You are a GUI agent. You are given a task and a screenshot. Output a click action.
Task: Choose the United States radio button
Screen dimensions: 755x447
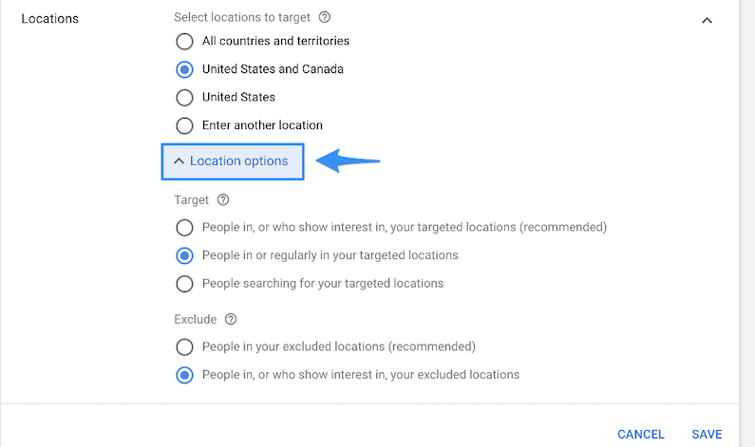pyautogui.click(x=184, y=98)
